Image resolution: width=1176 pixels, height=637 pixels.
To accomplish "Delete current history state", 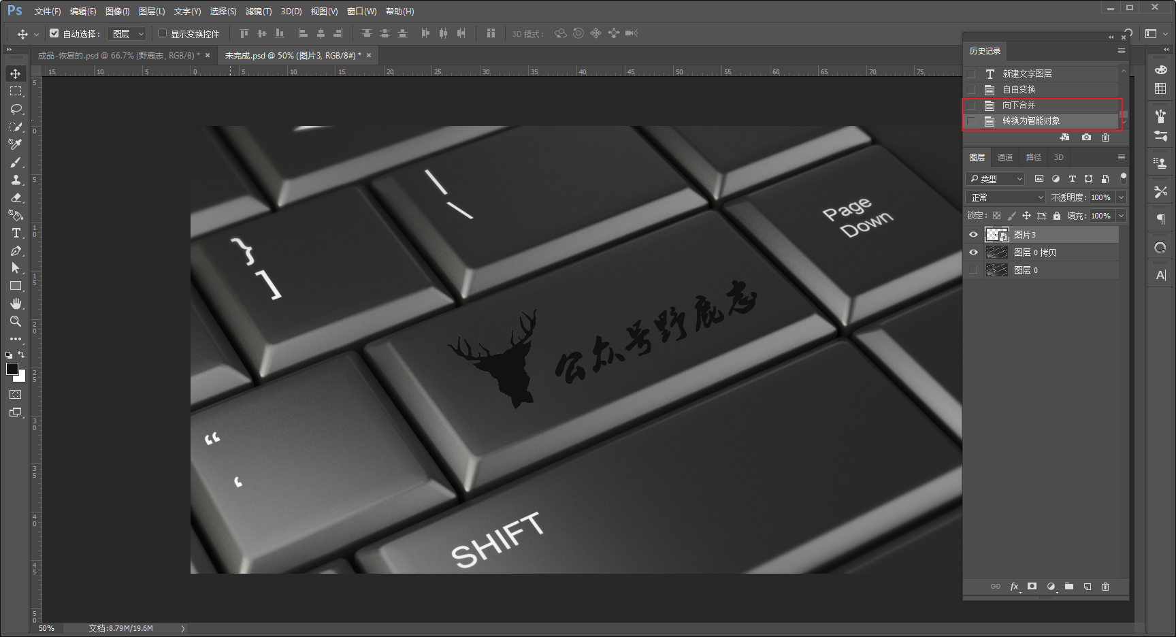I will point(1105,137).
